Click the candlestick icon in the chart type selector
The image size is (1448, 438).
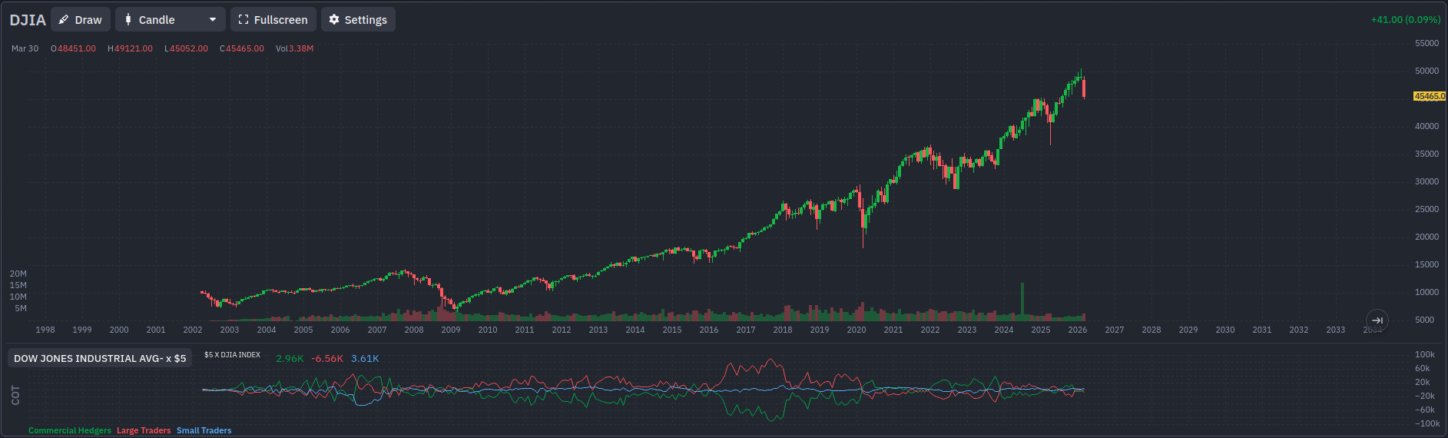[128, 20]
